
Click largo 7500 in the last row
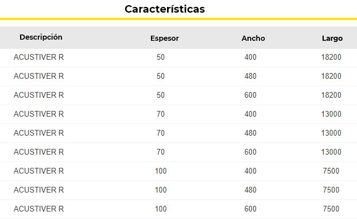click(331, 209)
